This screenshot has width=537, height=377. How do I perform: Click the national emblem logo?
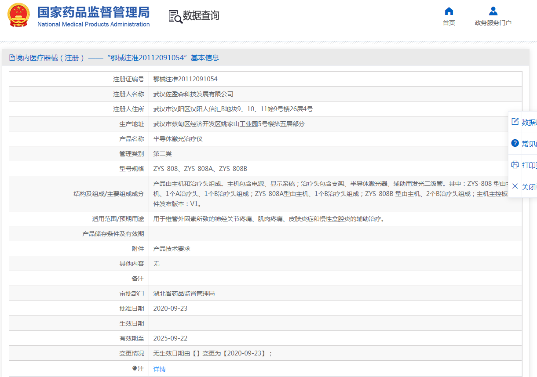[19, 15]
